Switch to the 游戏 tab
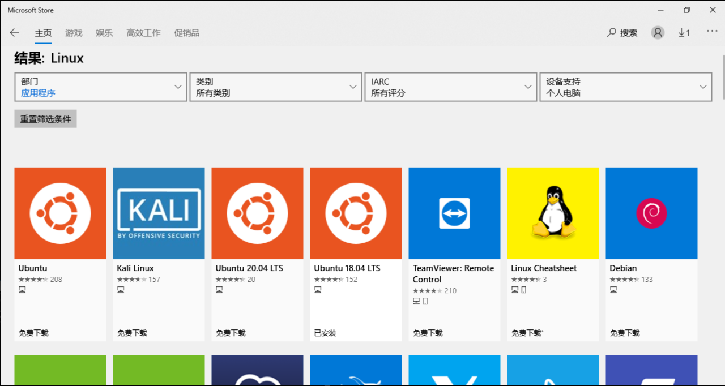725x386 pixels. click(x=74, y=33)
